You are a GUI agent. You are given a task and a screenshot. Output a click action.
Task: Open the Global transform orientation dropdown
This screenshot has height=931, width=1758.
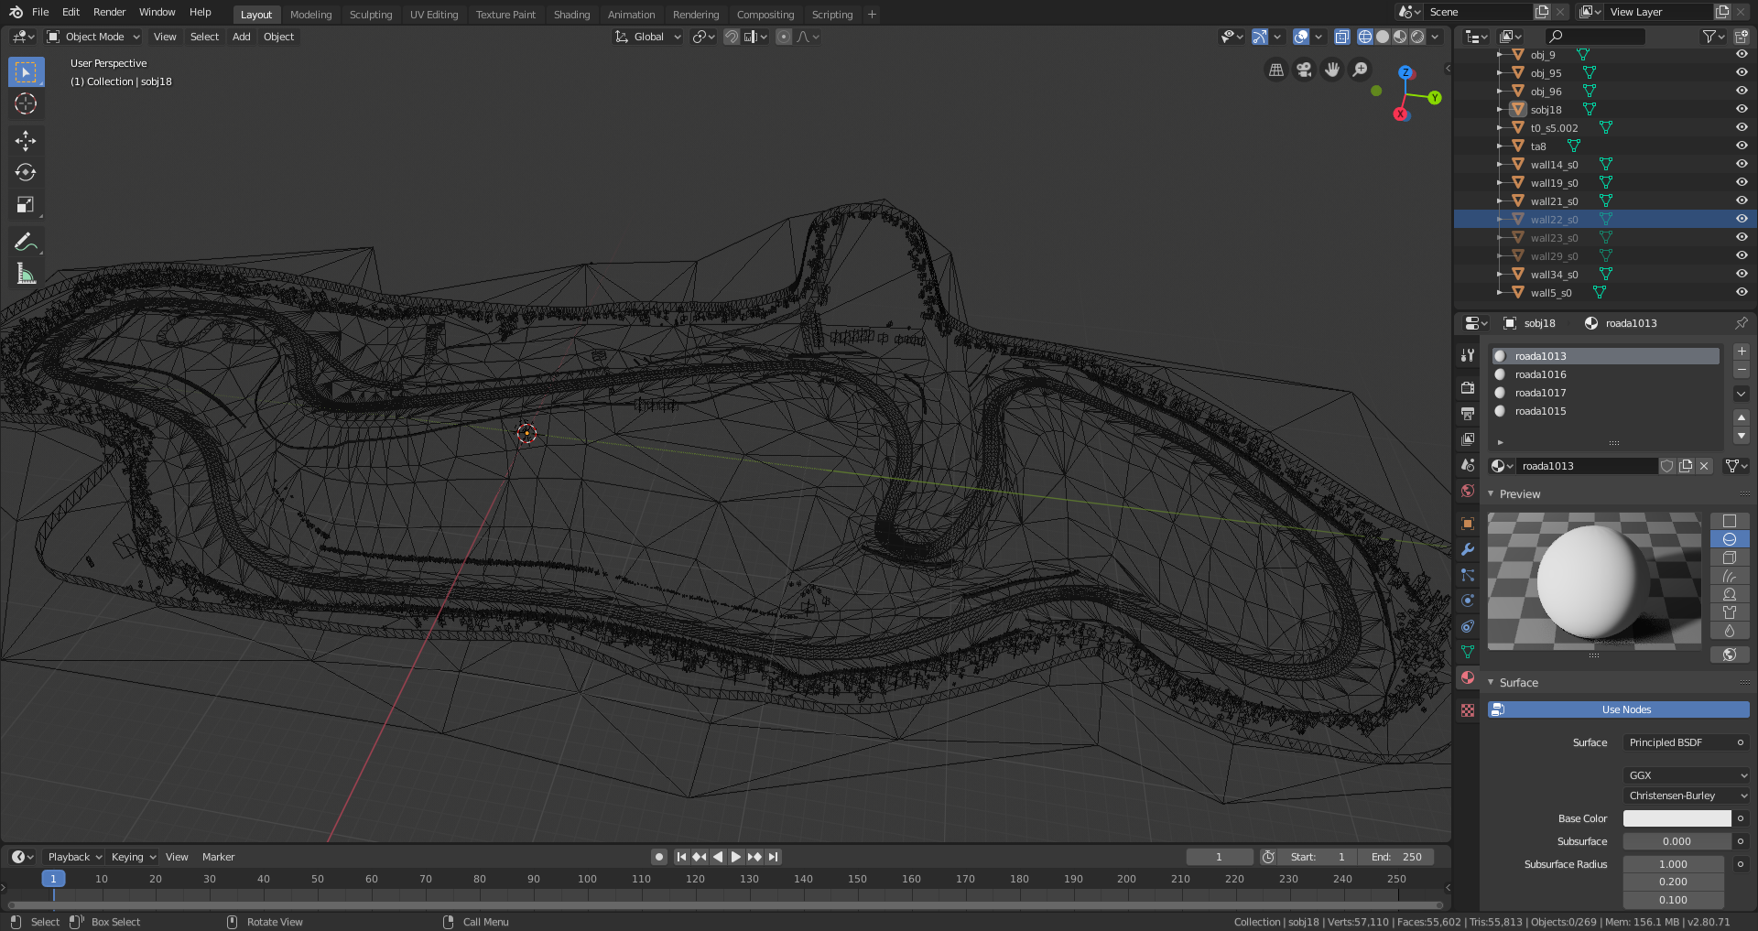click(648, 37)
